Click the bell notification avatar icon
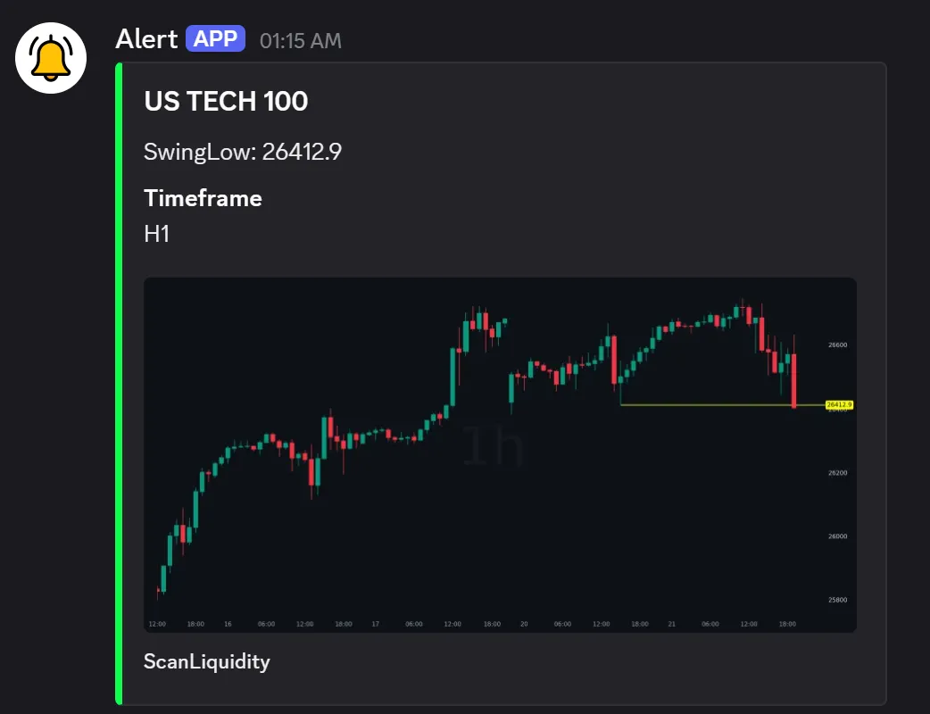The height and width of the screenshot is (714, 930). [50, 56]
